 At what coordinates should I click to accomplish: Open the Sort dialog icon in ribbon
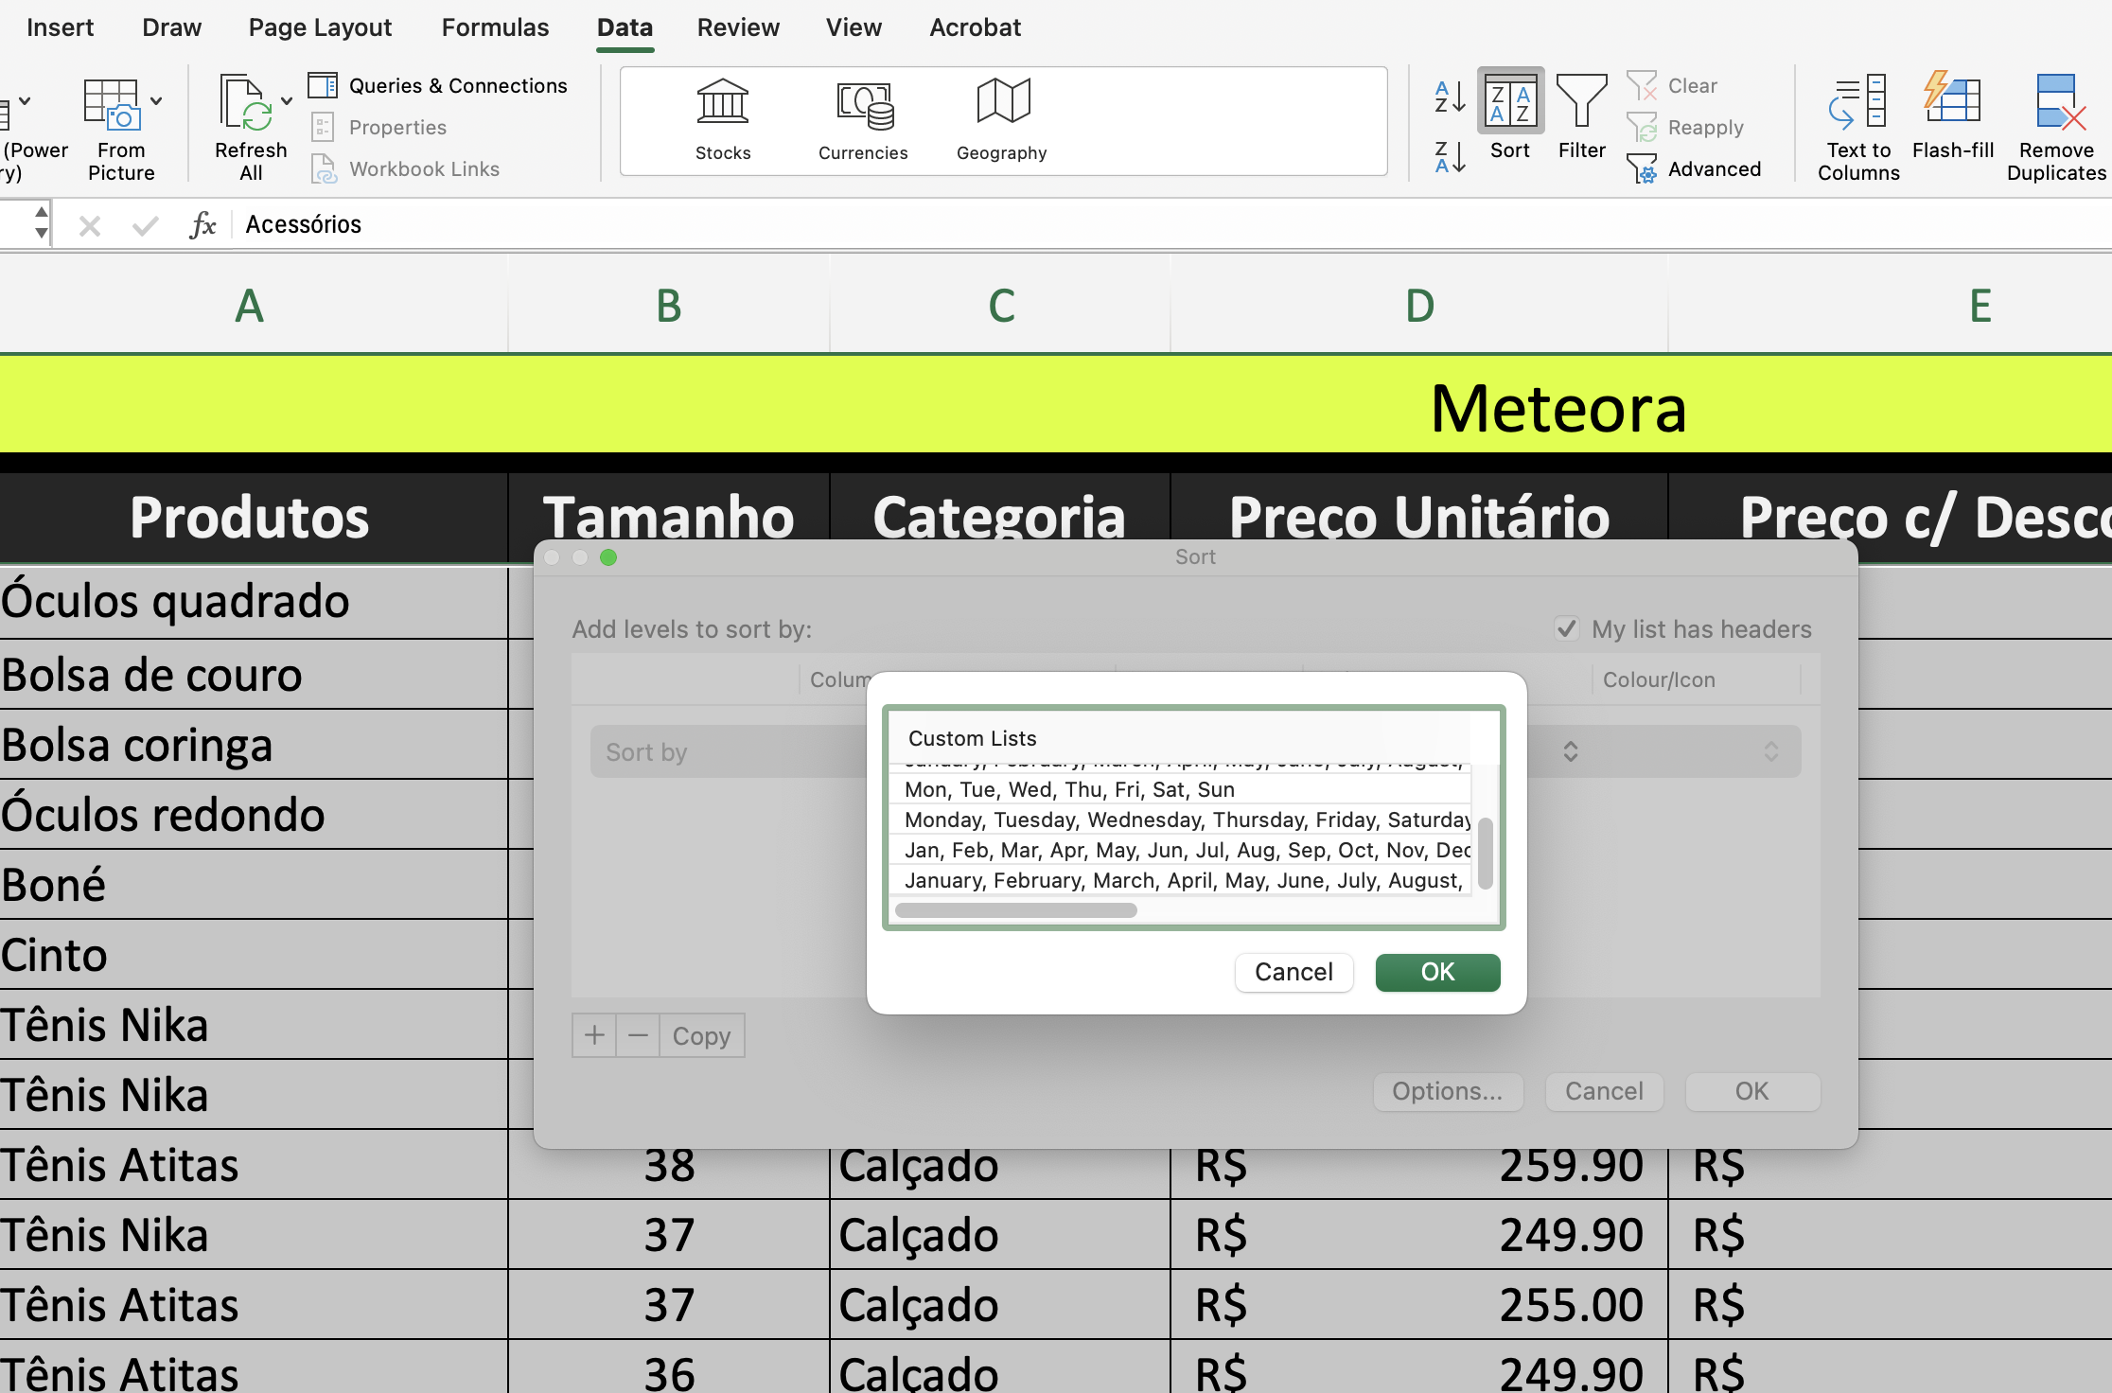(x=1510, y=100)
